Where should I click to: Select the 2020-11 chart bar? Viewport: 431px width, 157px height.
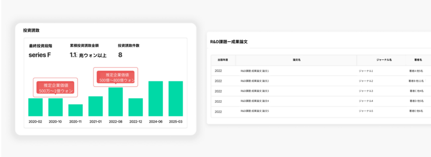pyautogui.click(x=76, y=110)
